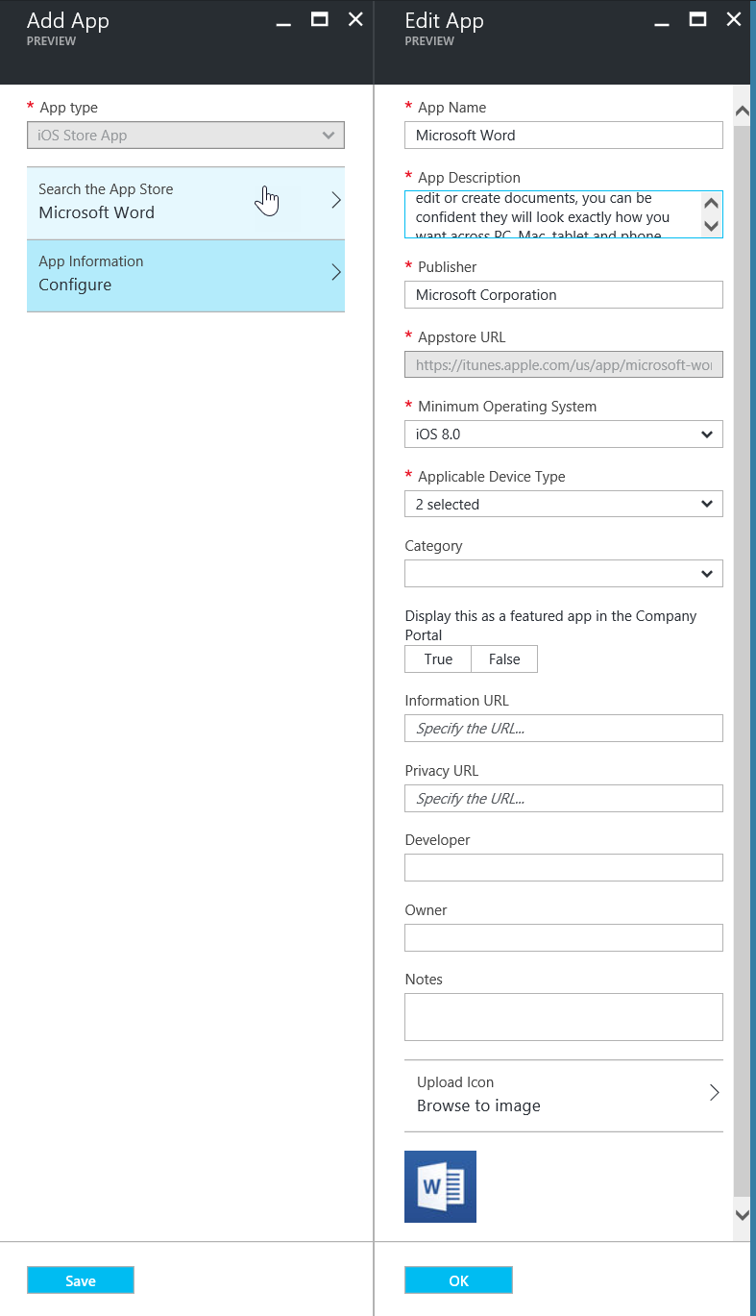Focus the Privacy URL text field

click(563, 799)
